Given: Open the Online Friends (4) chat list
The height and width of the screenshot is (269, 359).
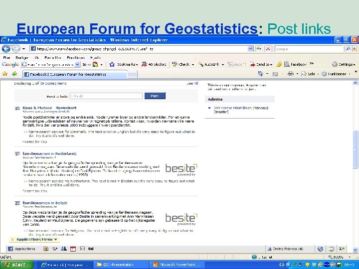Looking at the screenshot, I should [x=285, y=249].
